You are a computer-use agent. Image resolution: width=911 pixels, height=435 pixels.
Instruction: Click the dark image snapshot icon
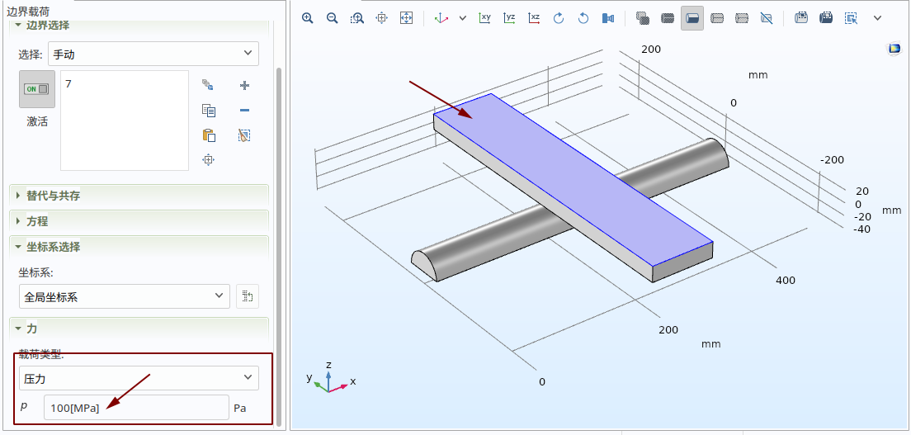coord(826,18)
